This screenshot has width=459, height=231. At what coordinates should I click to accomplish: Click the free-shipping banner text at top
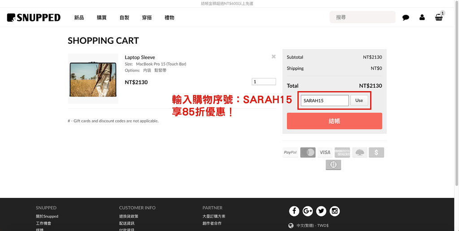(227, 4)
